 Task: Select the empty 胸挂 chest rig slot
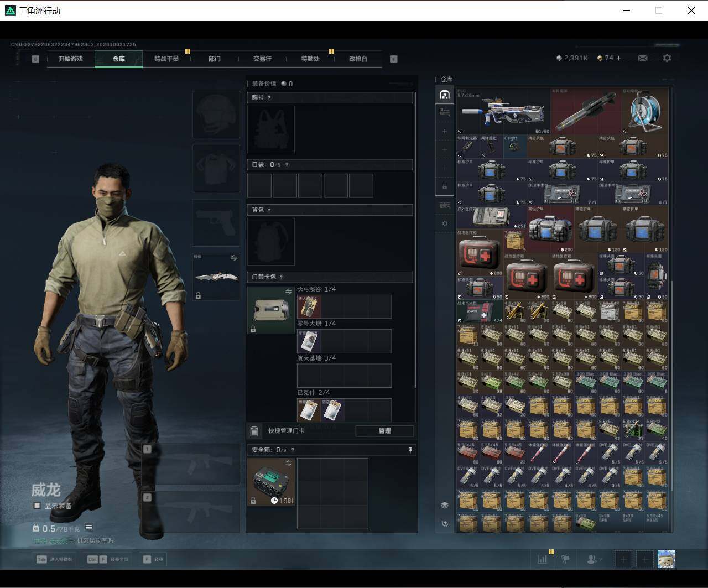pyautogui.click(x=271, y=129)
